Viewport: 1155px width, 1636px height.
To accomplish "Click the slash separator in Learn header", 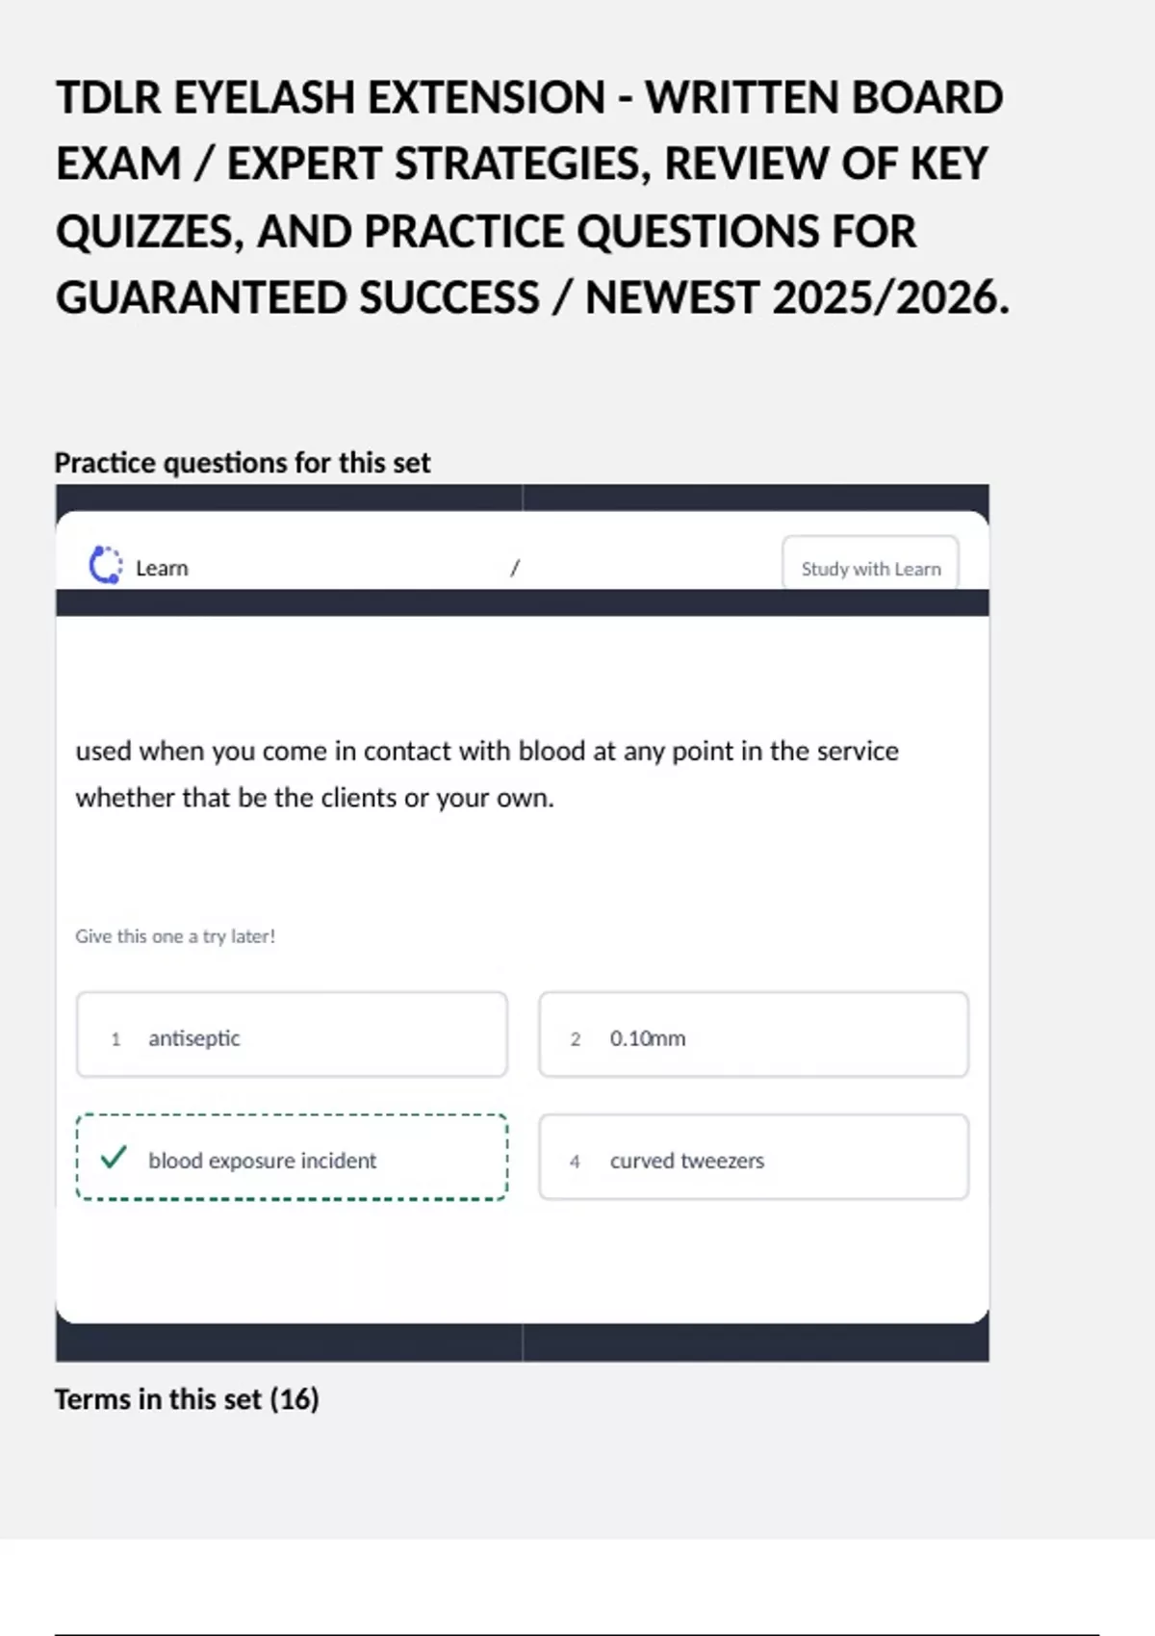I will (515, 568).
